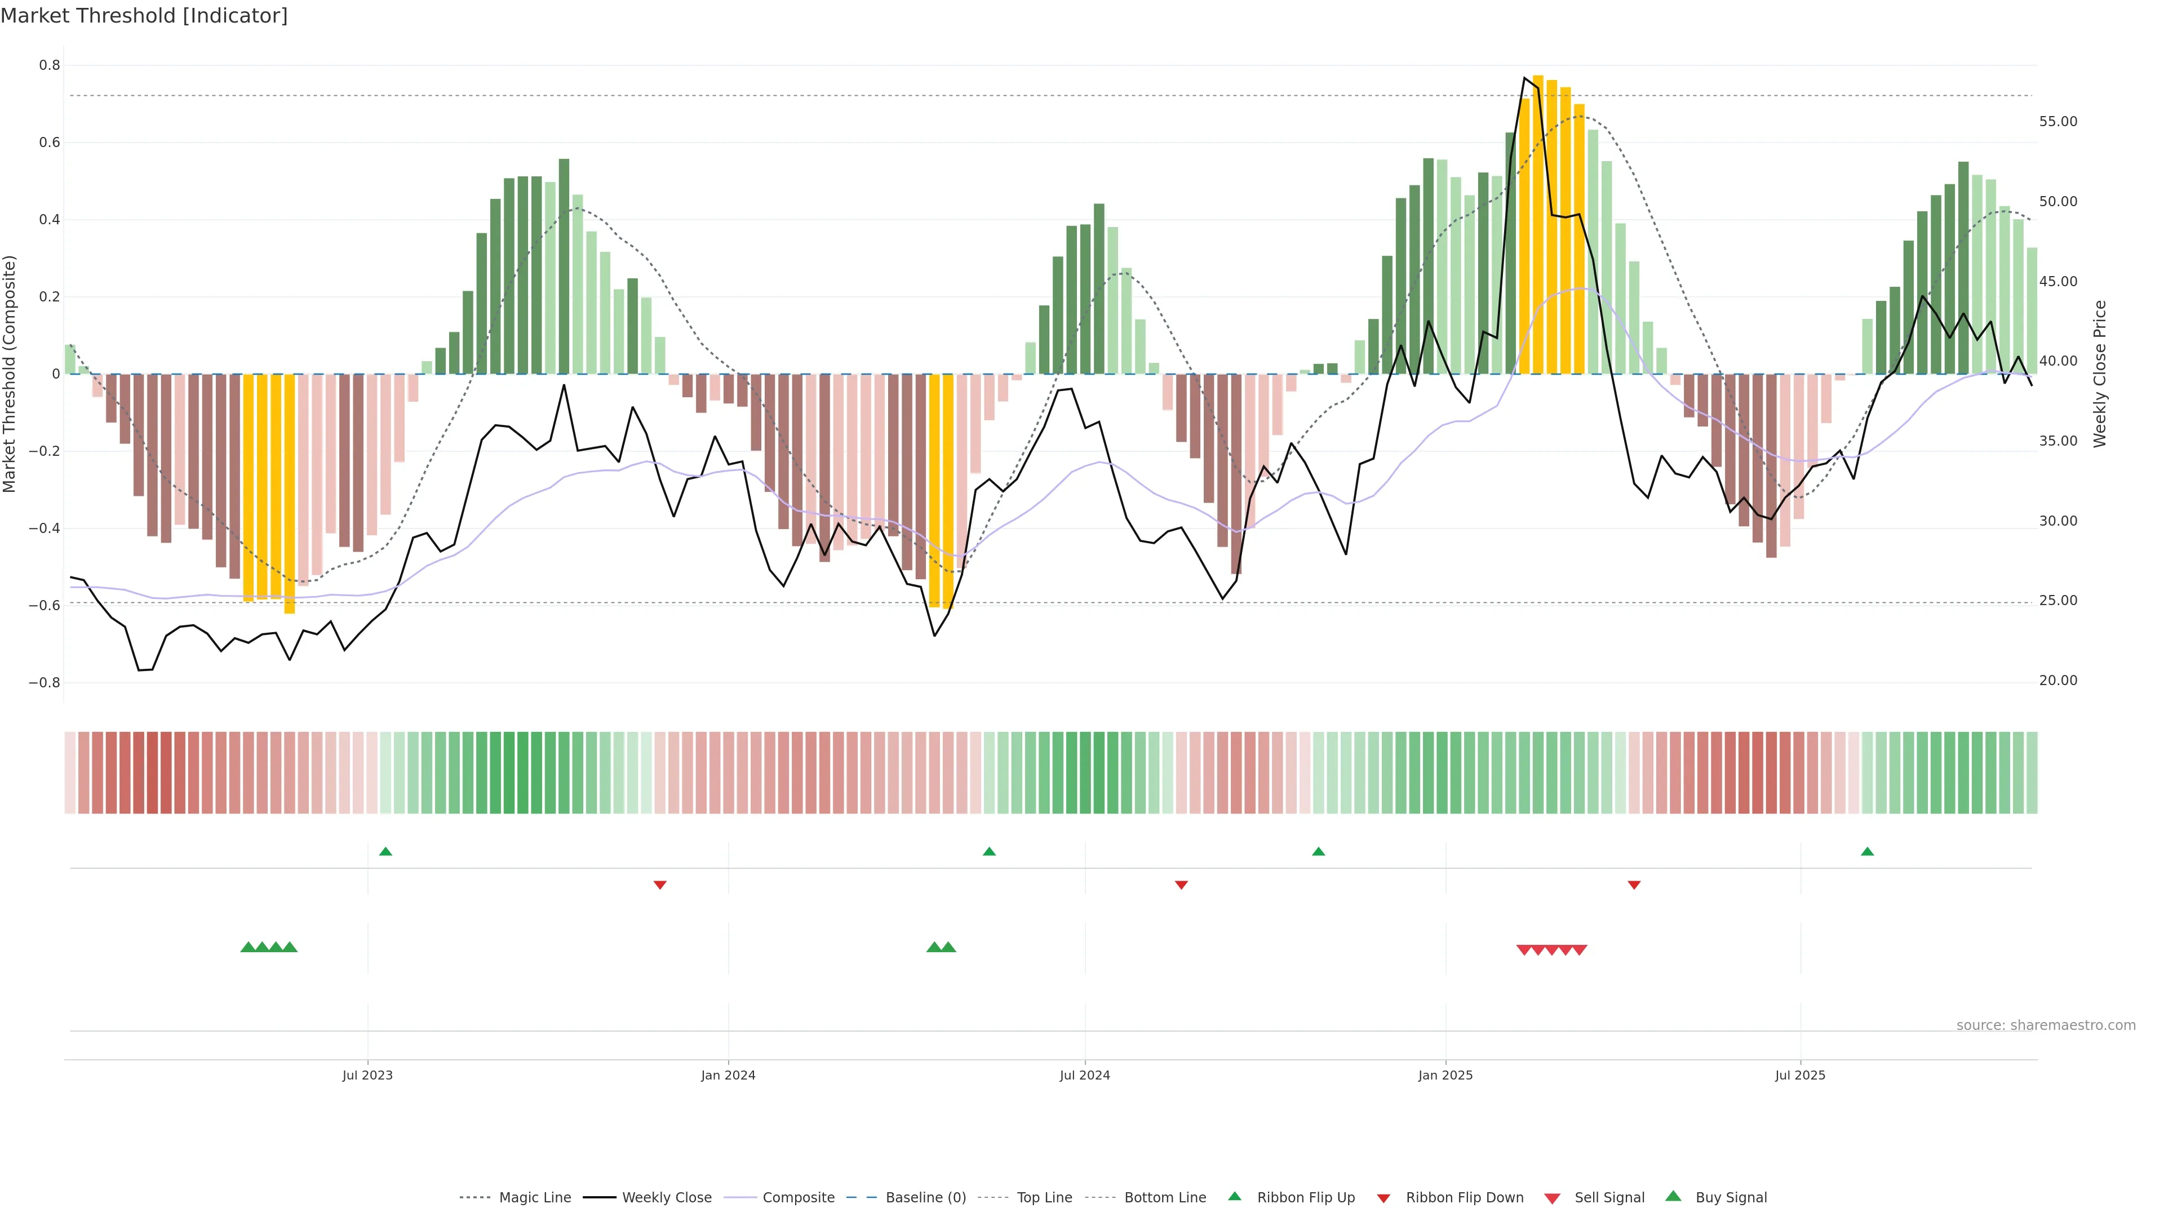Click the ribbon flip down marker before Jan 2024
Image resolution: width=2164 pixels, height=1217 pixels.
(x=659, y=885)
